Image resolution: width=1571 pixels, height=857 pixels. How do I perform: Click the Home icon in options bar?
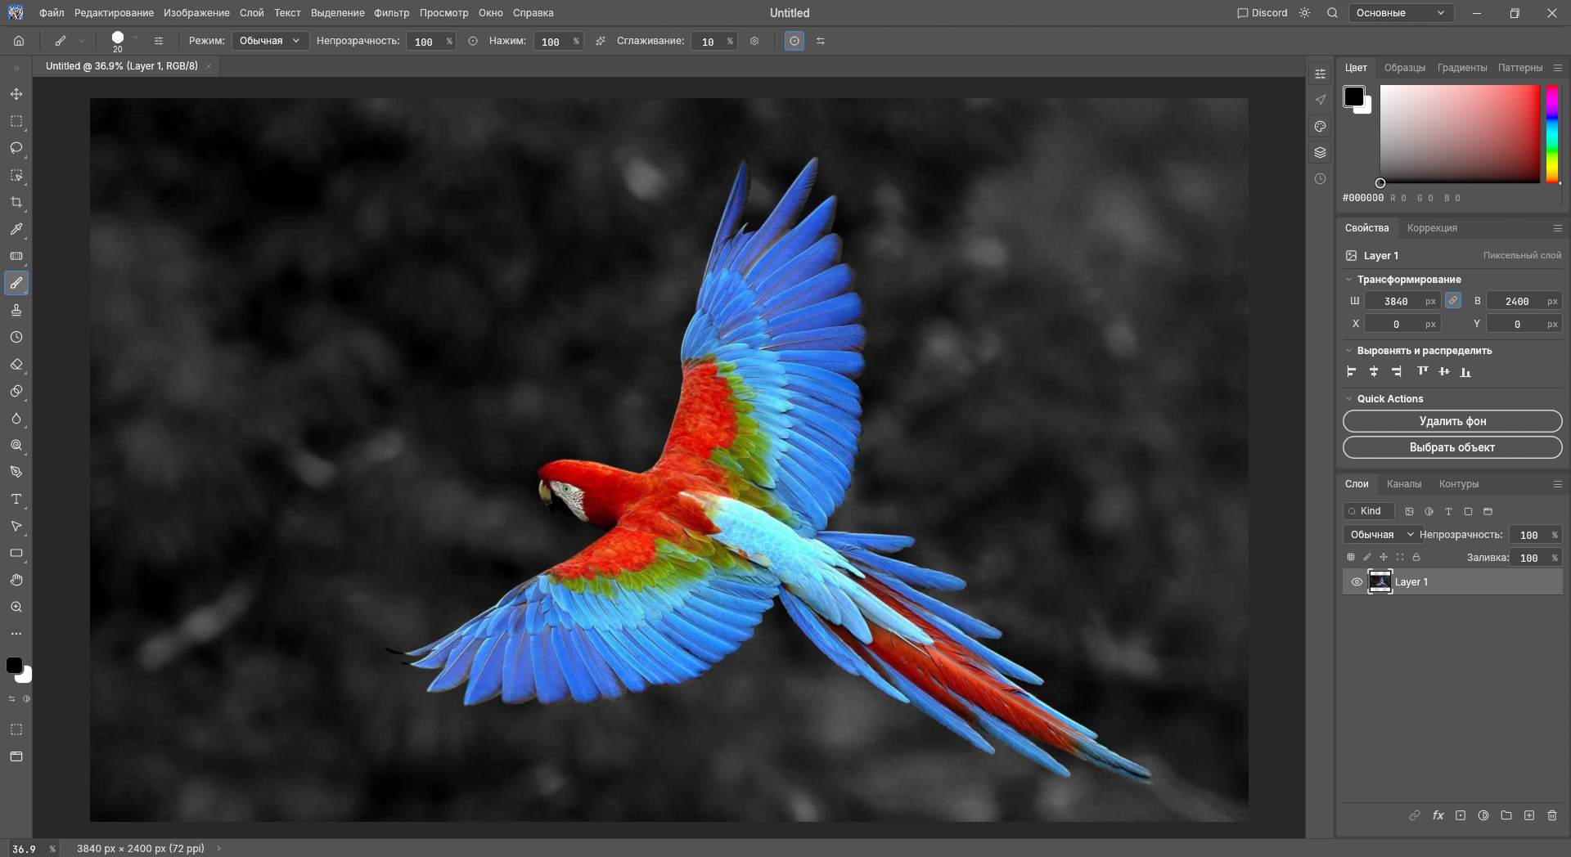[x=19, y=41]
